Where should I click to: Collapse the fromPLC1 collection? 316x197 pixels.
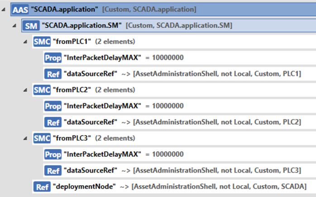coord(25,42)
